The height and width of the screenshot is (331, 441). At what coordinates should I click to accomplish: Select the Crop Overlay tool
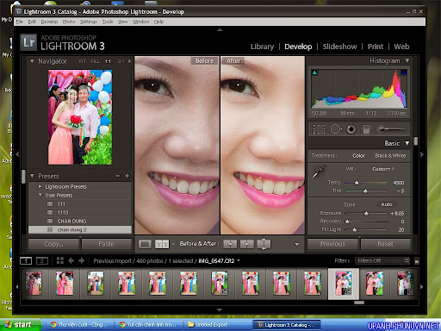(x=319, y=129)
